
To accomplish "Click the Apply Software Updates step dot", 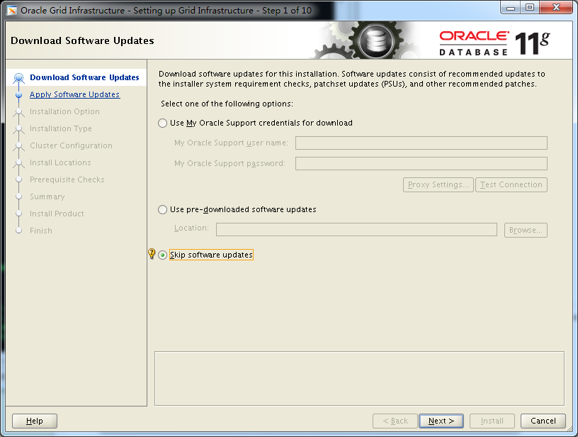I will pos(19,95).
